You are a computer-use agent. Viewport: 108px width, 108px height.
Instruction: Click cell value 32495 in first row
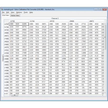pos(24,24)
